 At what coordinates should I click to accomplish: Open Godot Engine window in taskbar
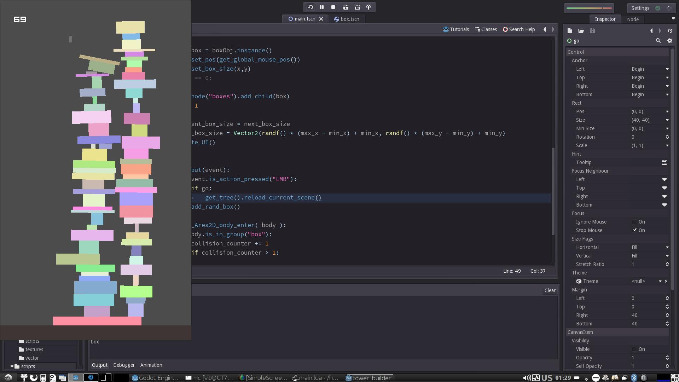tap(155, 378)
